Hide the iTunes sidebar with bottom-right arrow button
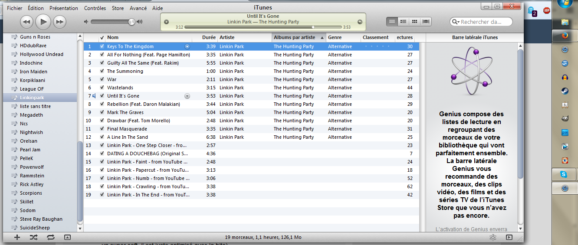 coord(509,237)
